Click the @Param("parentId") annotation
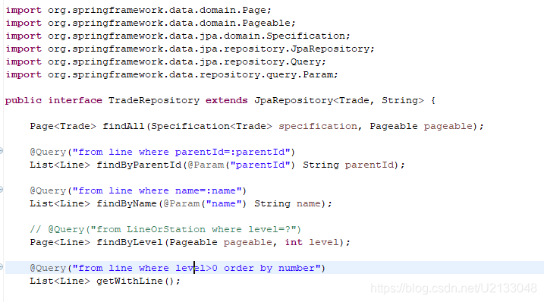Screen dimensions: 544x302 (241, 165)
